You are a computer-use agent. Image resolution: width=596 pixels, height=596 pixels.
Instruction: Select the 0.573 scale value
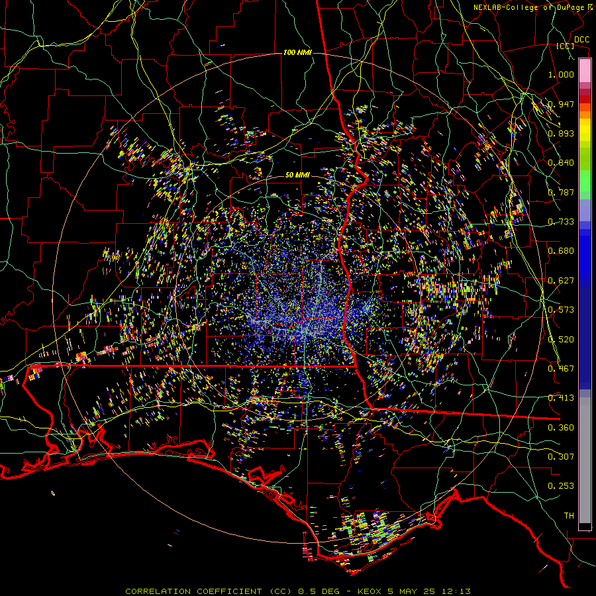click(561, 310)
